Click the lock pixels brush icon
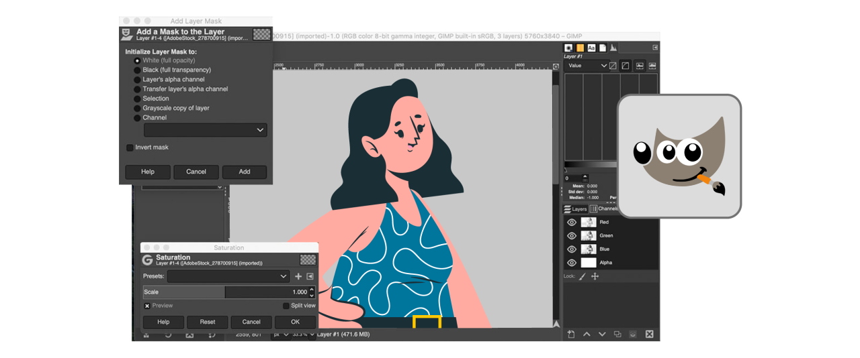Image resolution: width=860 pixels, height=358 pixels. pos(583,276)
